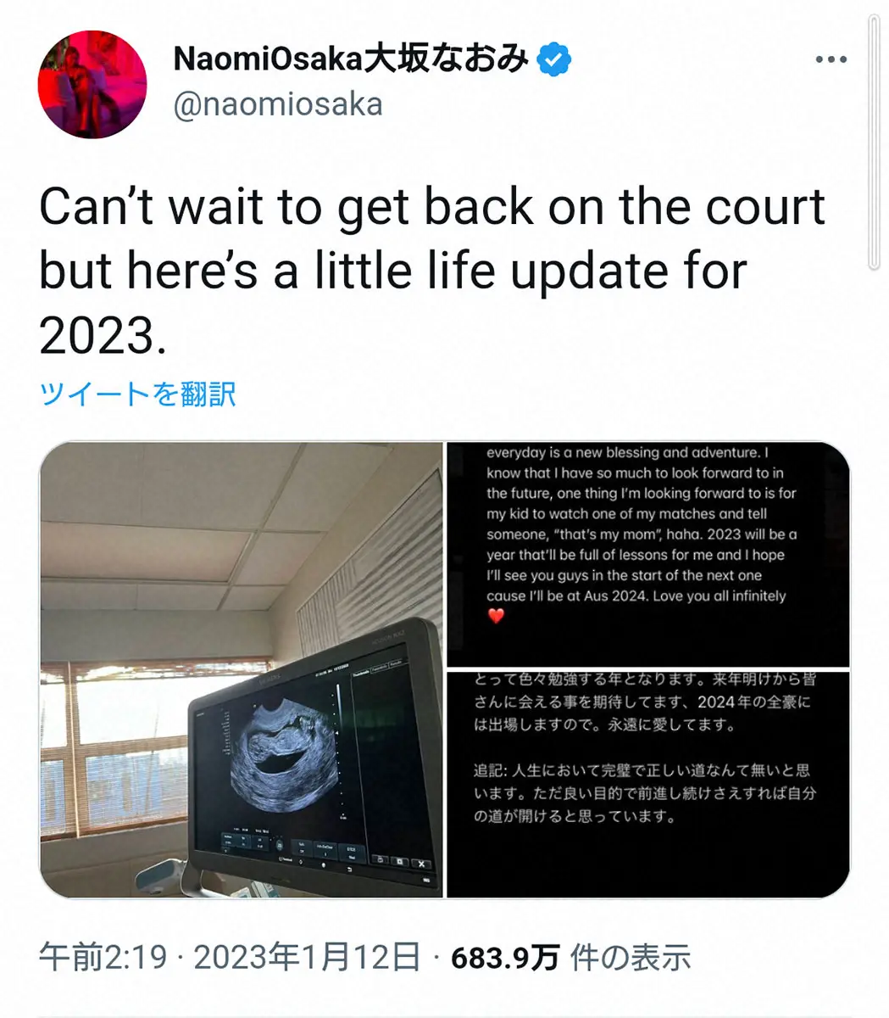889x1018 pixels.
Task: Click the vertical scrollbar at right edge
Action: [875, 144]
